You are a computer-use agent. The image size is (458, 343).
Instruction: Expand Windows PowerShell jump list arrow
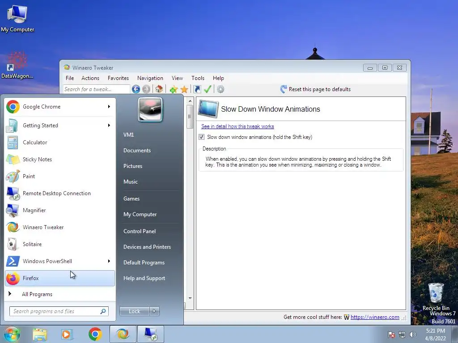(109, 261)
